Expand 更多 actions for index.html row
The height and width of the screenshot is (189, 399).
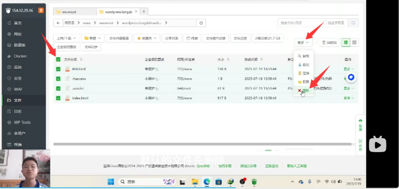tap(349, 98)
